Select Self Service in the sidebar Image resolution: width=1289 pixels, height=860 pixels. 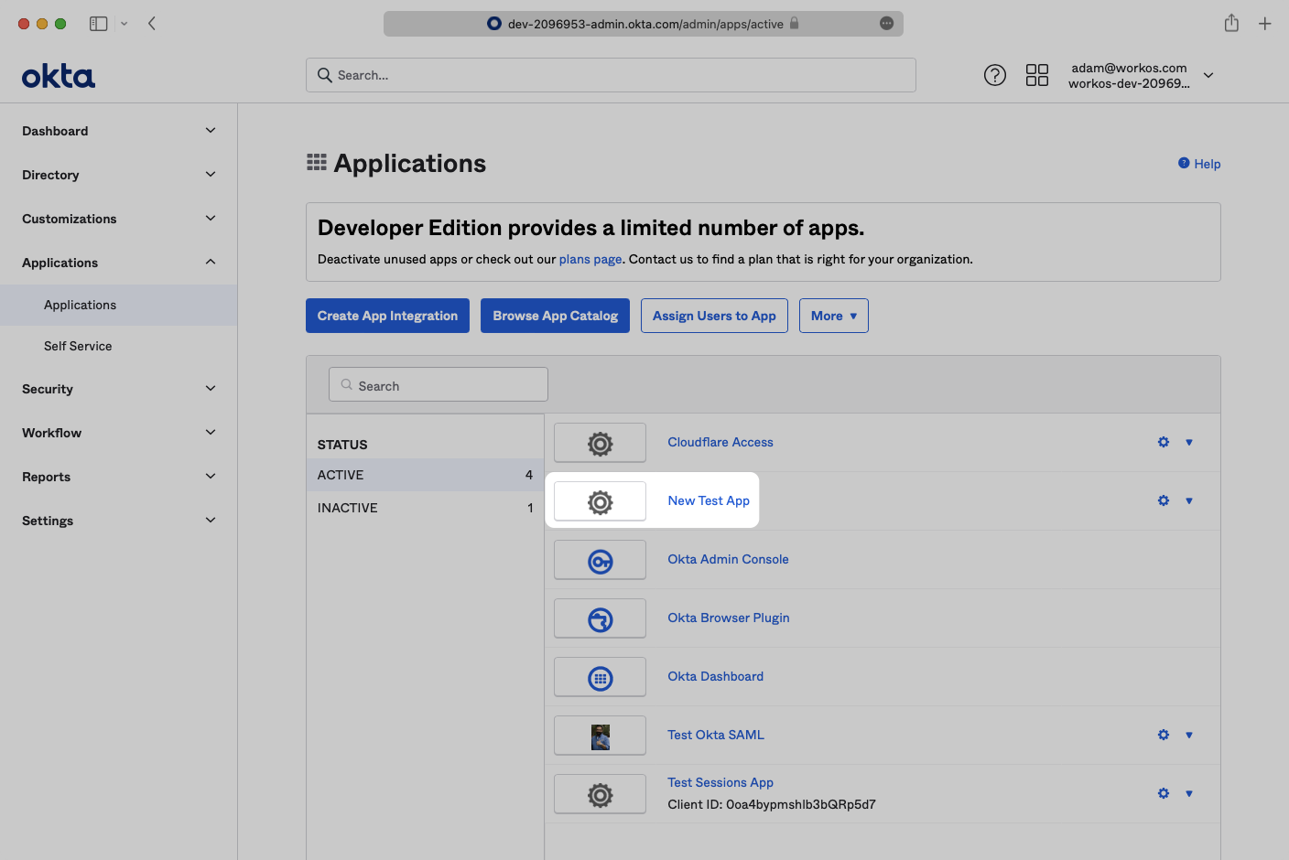click(78, 346)
